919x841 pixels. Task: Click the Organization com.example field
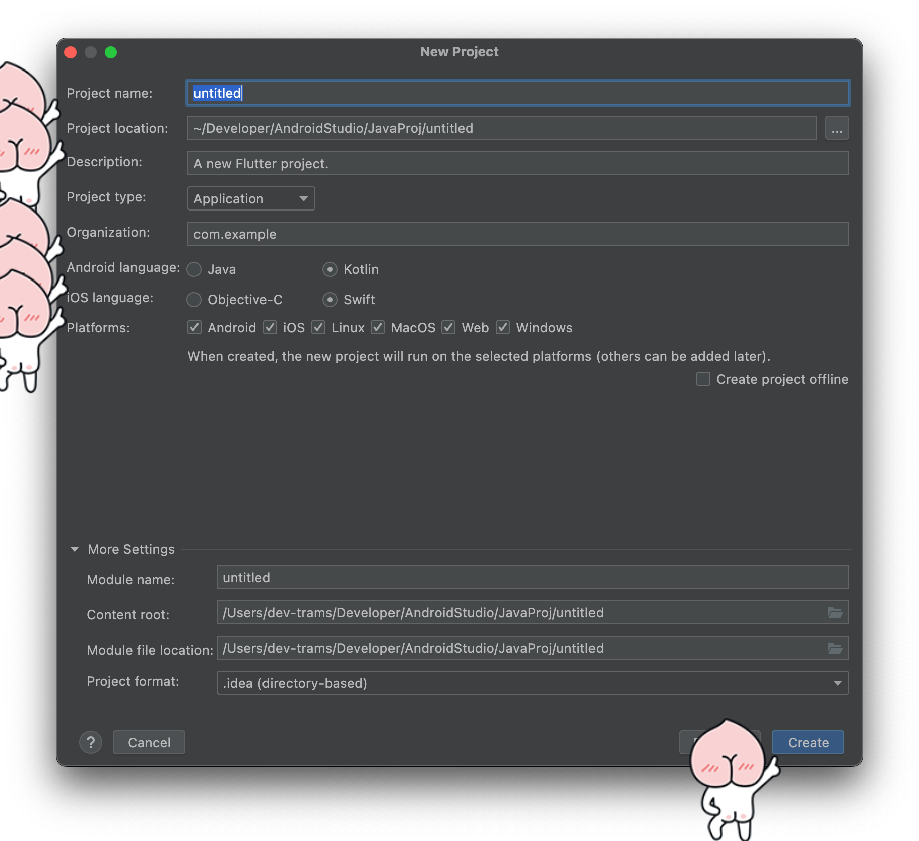[x=518, y=234]
